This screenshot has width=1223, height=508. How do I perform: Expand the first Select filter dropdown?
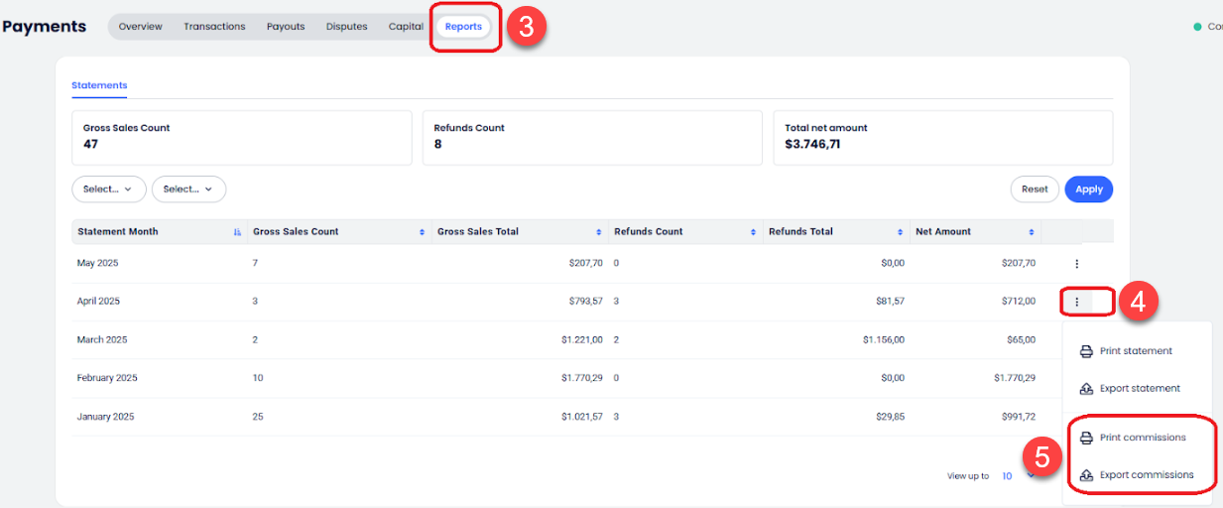109,190
